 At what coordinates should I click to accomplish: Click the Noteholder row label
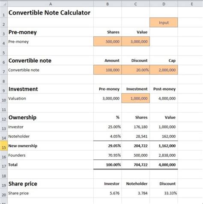pos(19,136)
